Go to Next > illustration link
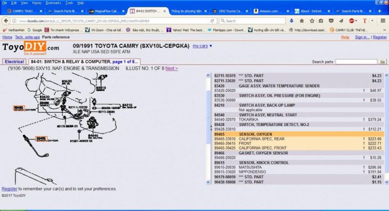The width and height of the screenshot is (389, 211). point(172,68)
